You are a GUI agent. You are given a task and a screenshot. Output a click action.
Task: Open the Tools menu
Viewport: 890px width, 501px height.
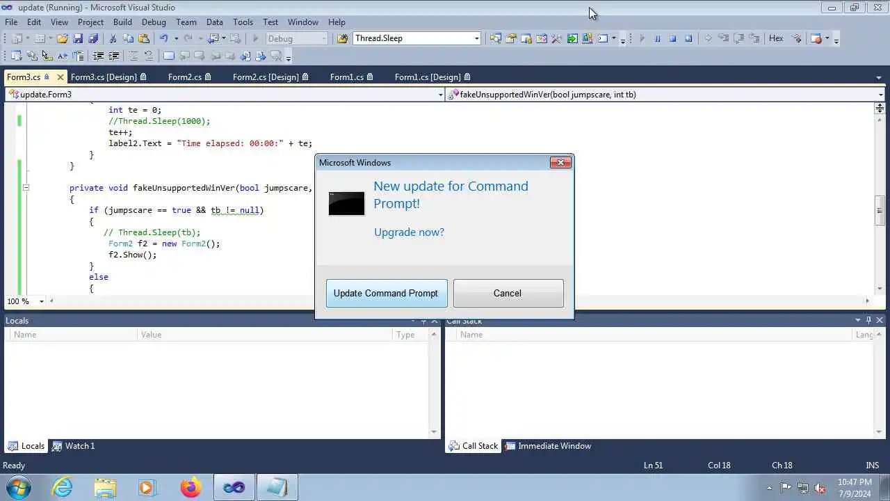tap(243, 22)
